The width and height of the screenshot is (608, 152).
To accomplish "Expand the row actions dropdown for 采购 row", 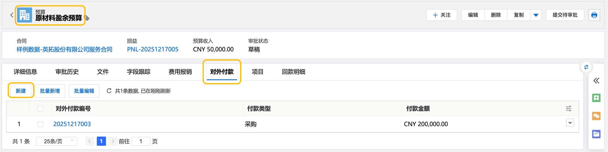I will pos(570,123).
